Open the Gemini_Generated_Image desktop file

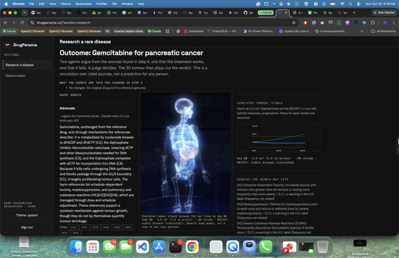24,246
